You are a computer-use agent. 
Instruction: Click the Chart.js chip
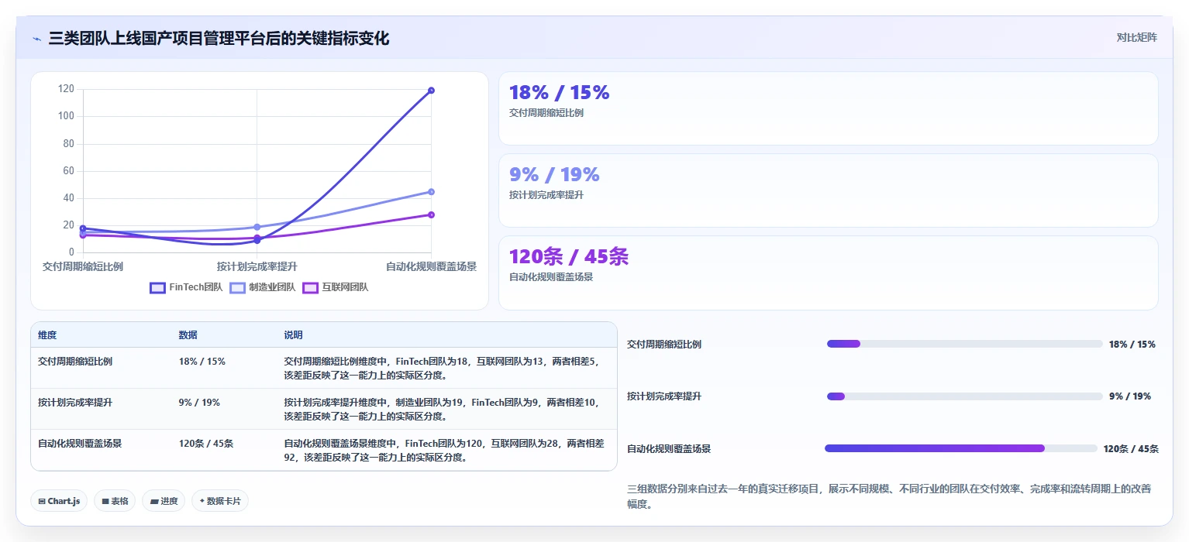point(59,501)
